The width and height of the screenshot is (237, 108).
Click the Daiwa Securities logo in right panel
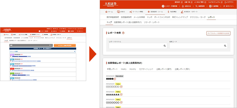[110, 4]
